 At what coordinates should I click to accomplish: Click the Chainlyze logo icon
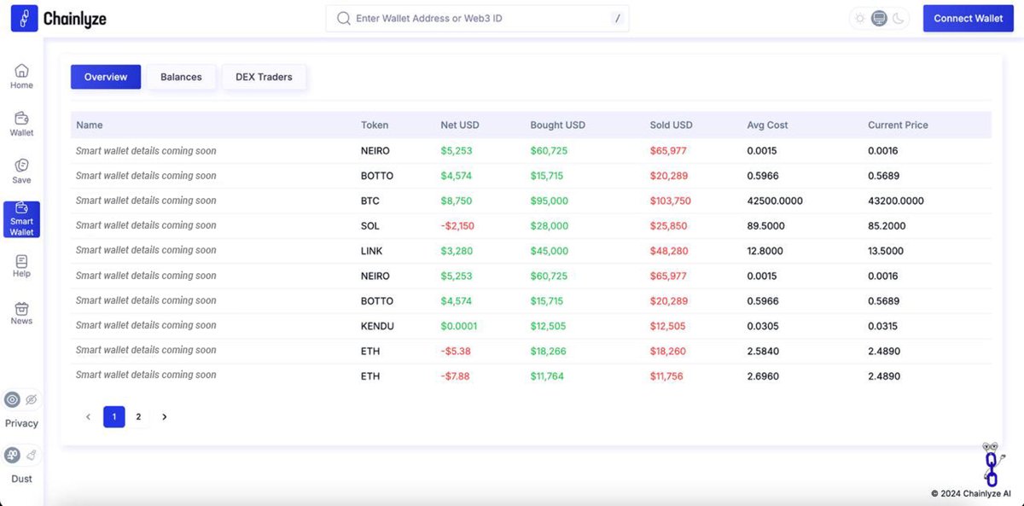tap(24, 18)
